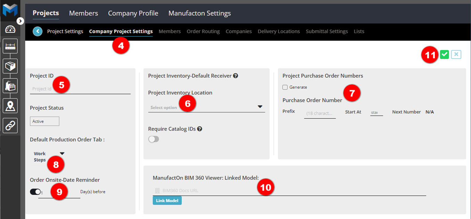Check the Generate purchase order checkbox
This screenshot has width=471, height=219.
pyautogui.click(x=285, y=87)
